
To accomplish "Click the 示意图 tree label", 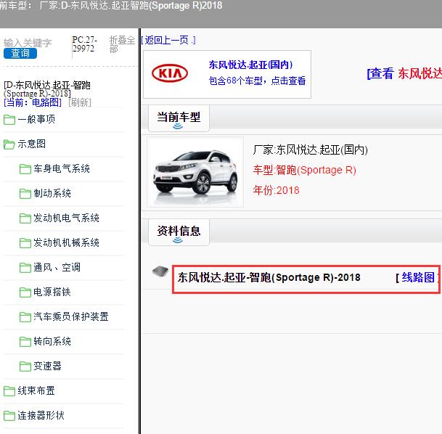I will (x=32, y=144).
